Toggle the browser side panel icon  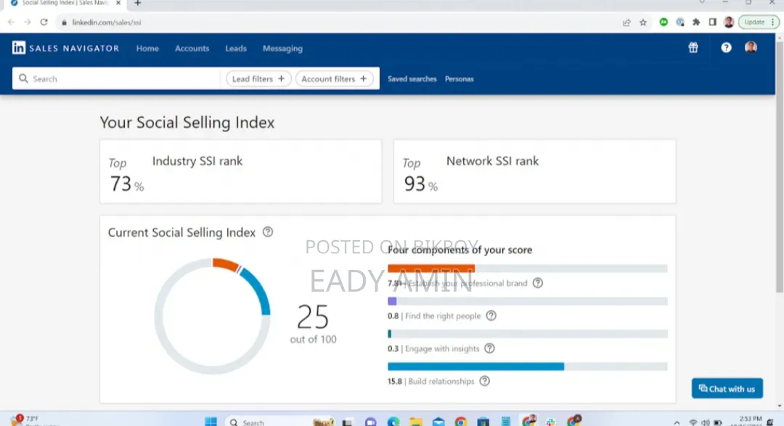point(713,22)
